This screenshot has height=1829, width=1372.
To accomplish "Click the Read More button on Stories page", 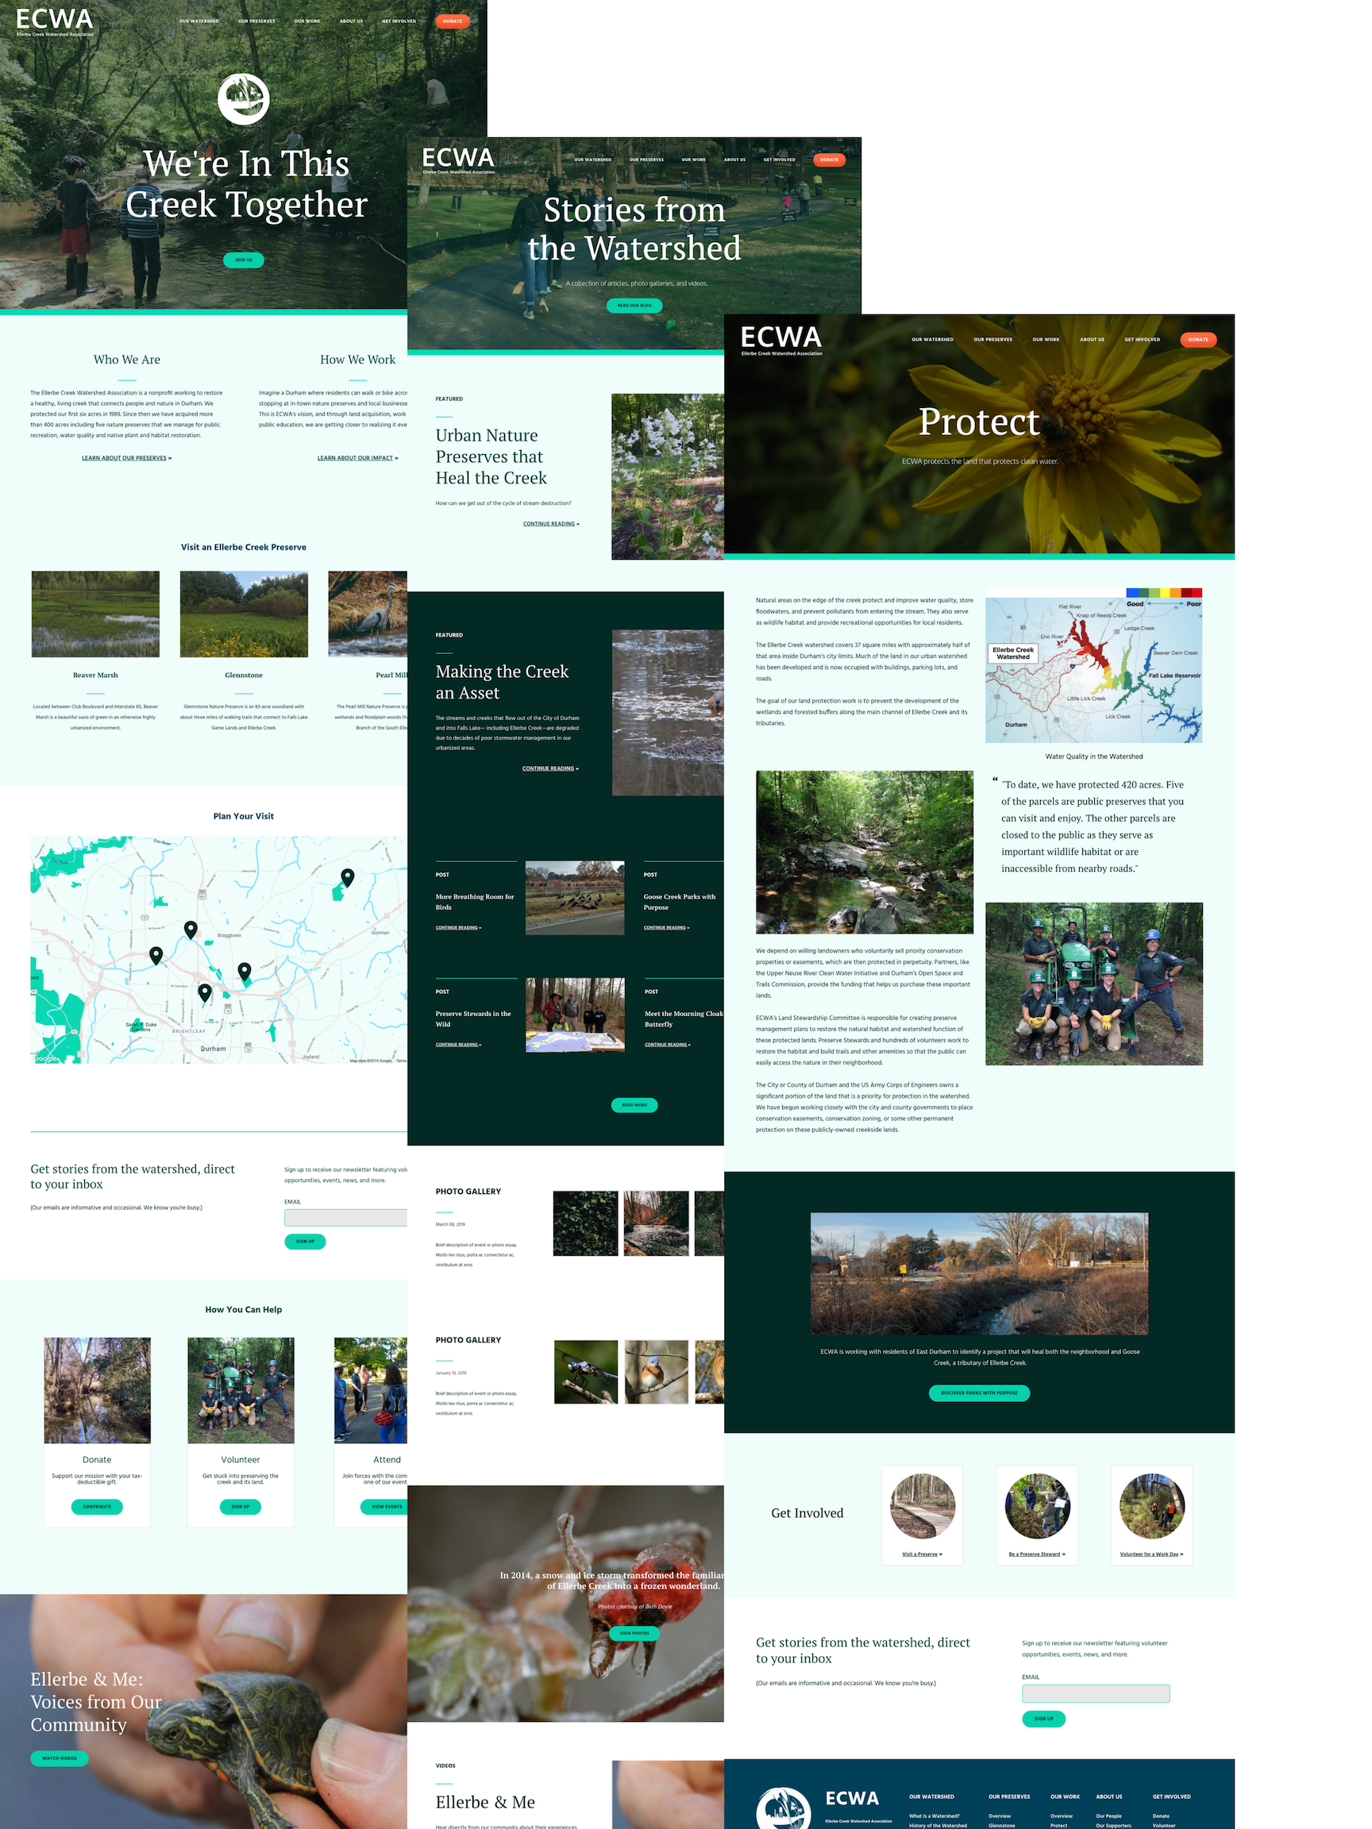I will [x=634, y=1105].
